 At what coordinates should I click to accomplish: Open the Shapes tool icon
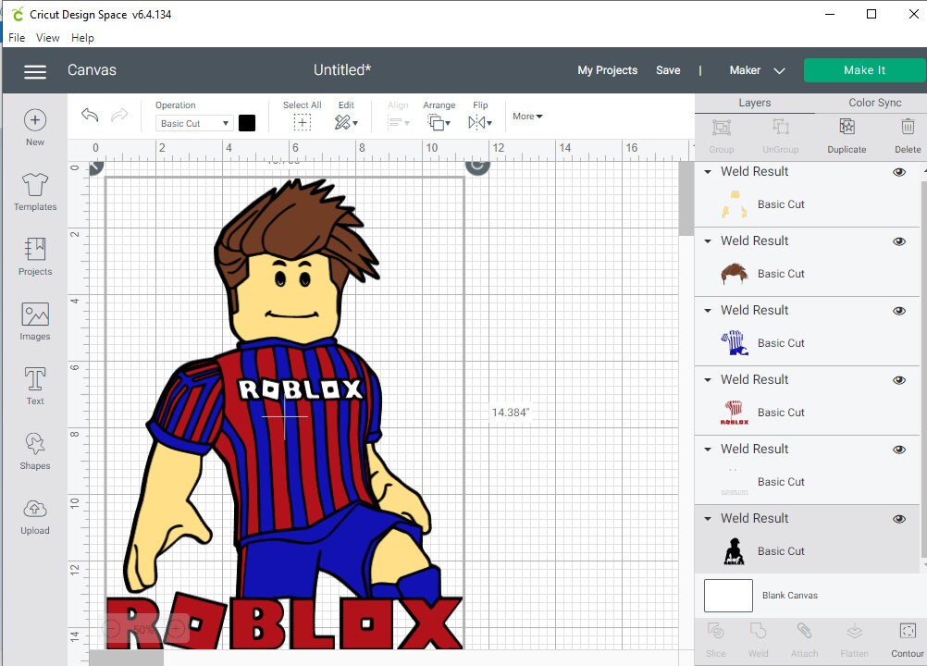point(35,443)
